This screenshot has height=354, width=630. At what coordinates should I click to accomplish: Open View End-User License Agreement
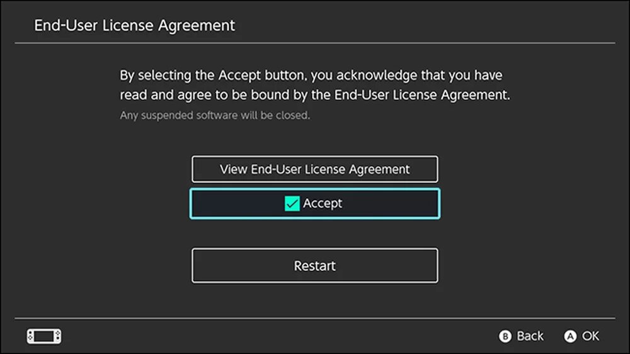(x=314, y=169)
